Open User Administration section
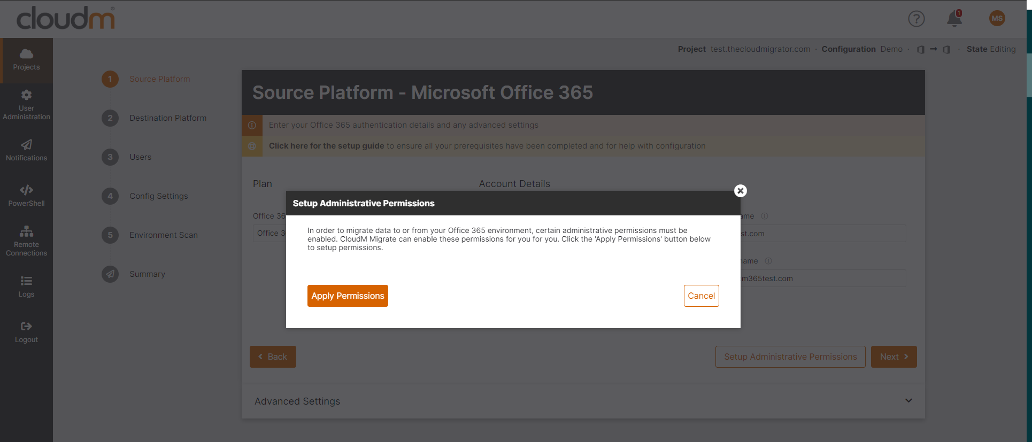 [26, 105]
